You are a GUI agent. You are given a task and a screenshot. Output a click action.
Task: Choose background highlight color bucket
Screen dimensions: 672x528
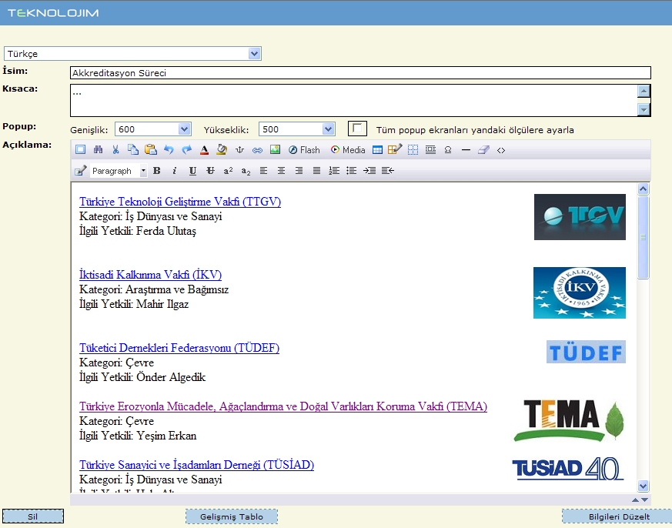[x=222, y=149]
